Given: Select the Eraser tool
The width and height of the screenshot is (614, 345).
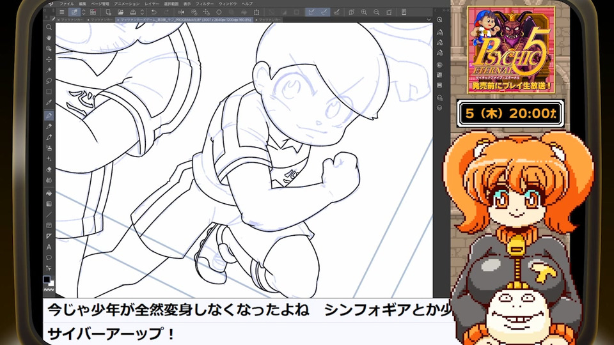Looking at the screenshot, I should (x=49, y=170).
